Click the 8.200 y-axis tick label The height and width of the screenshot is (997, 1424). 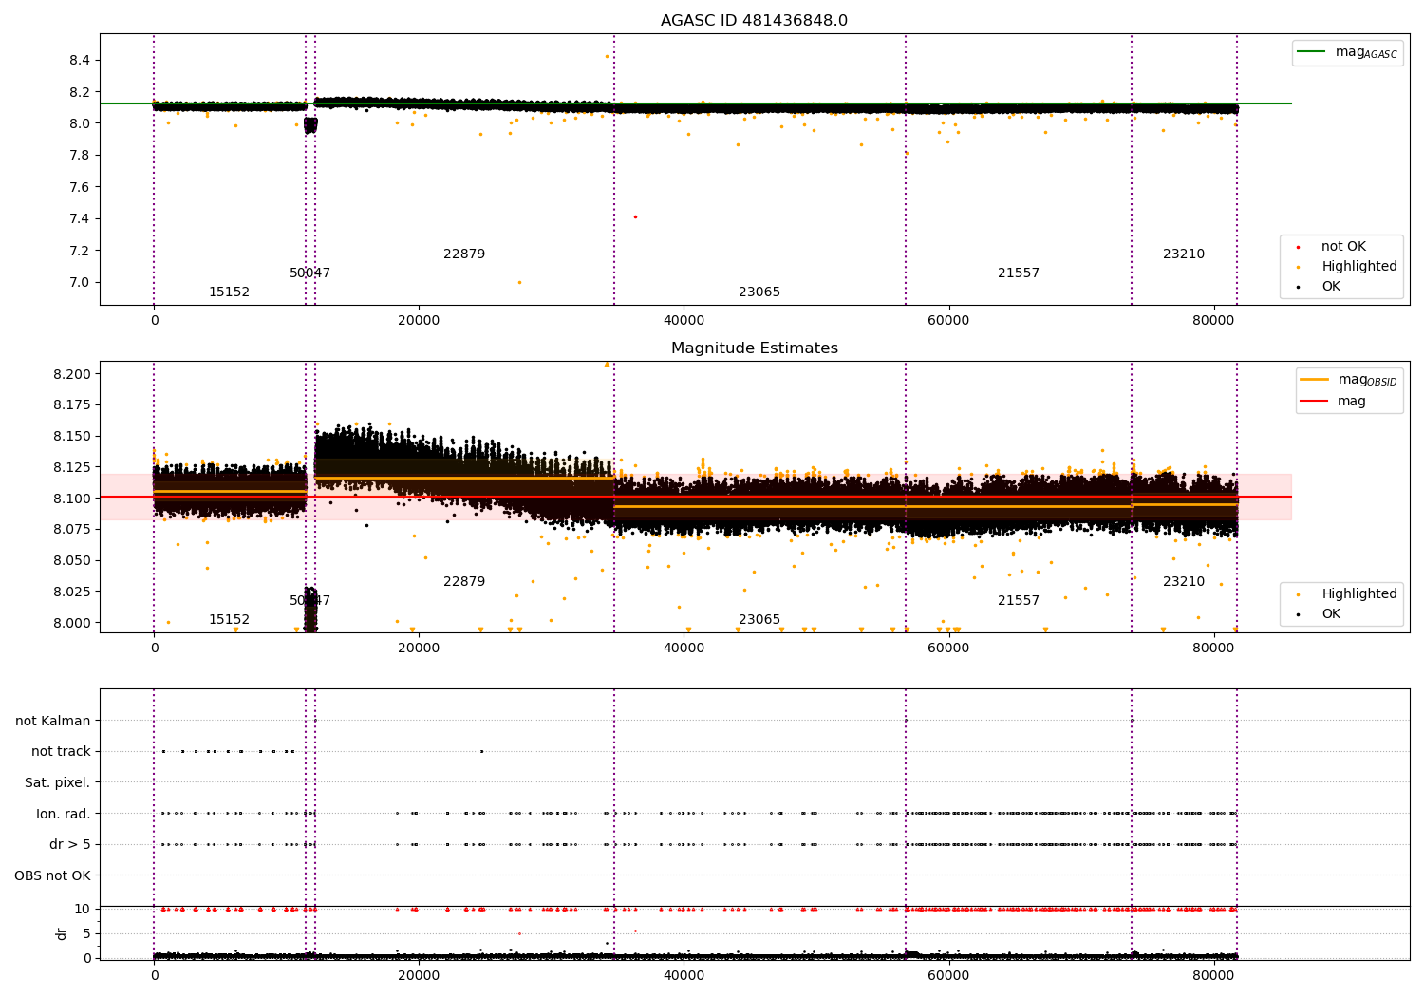tap(72, 374)
